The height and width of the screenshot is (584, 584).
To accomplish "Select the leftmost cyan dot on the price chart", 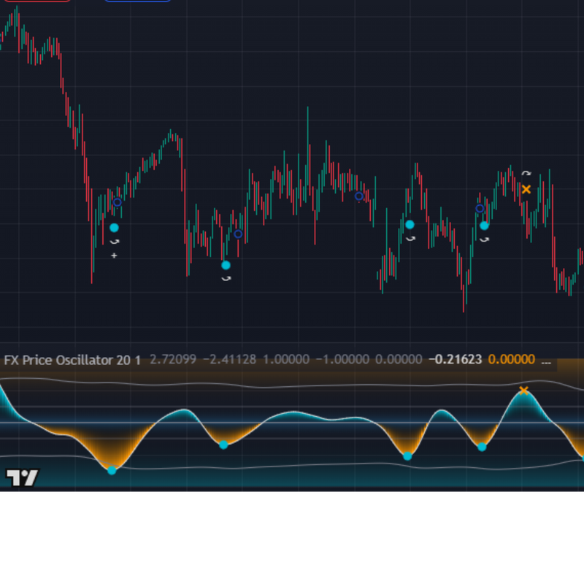I will coord(114,228).
